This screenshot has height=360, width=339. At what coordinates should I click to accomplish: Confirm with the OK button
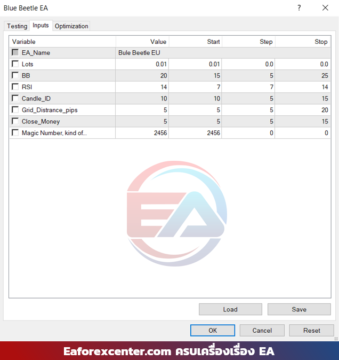pos(212,330)
